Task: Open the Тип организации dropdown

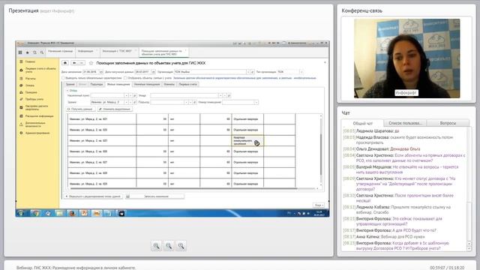Action: [301, 72]
